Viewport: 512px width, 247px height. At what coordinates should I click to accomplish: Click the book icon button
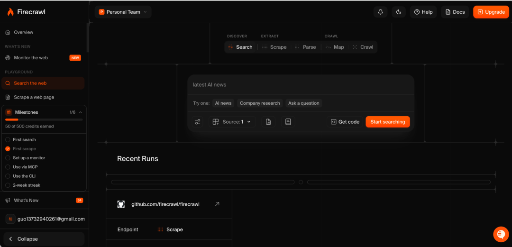[x=288, y=122]
